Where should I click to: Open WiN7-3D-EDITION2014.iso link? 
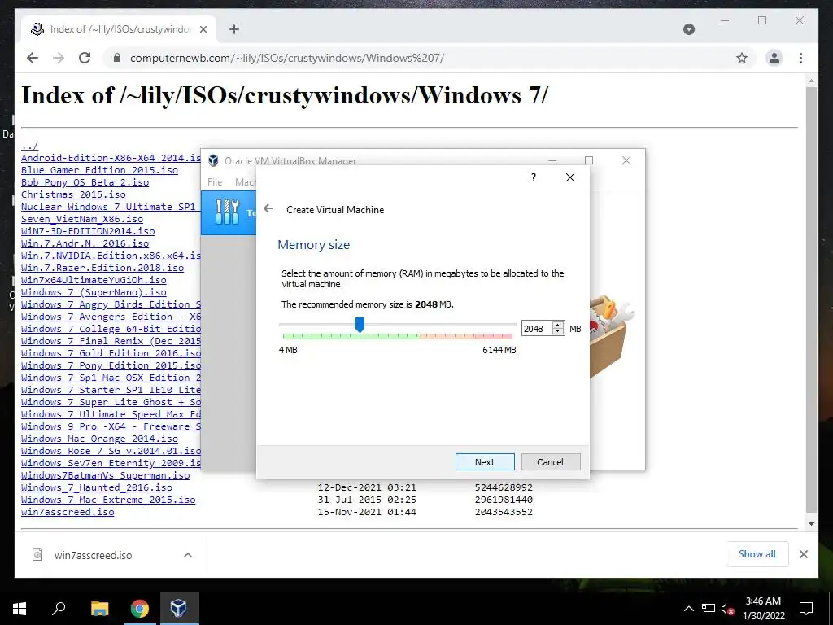[x=88, y=231]
